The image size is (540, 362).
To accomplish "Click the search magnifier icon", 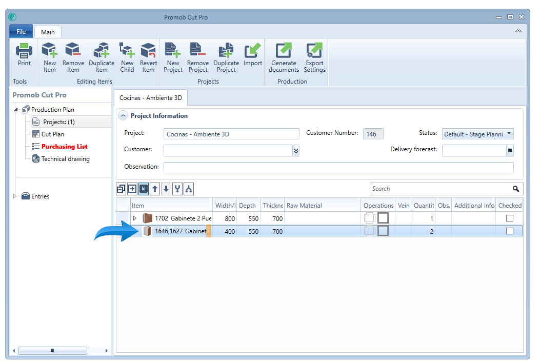I will (515, 189).
